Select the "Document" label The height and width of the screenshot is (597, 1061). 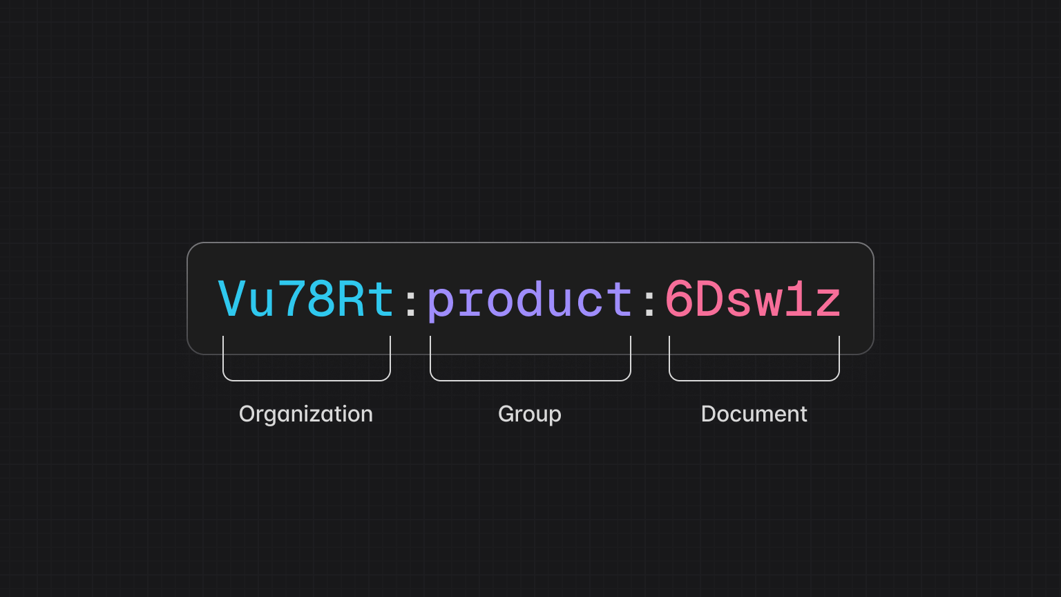point(754,414)
